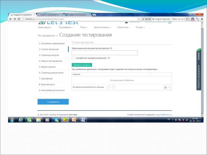Go to next pagination page arrow
Image resolution: width=207 pixels, height=155 pixels.
(x=114, y=87)
